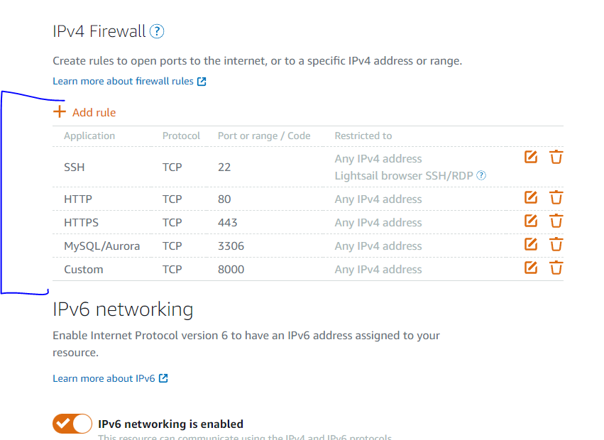This screenshot has width=604, height=440.
Task: Delete the HTTP port 80 rule
Action: coord(556,198)
